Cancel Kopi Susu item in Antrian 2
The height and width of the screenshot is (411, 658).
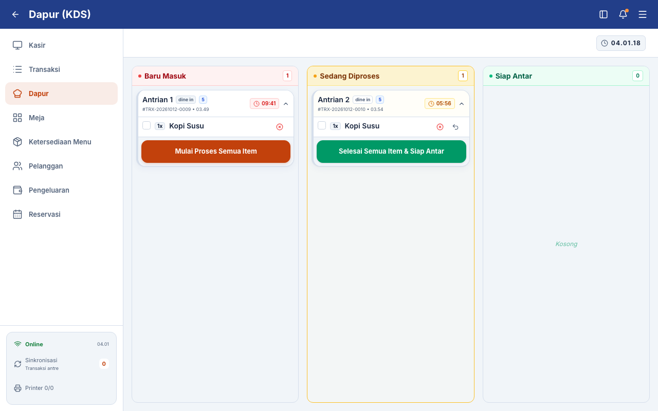pyautogui.click(x=440, y=127)
